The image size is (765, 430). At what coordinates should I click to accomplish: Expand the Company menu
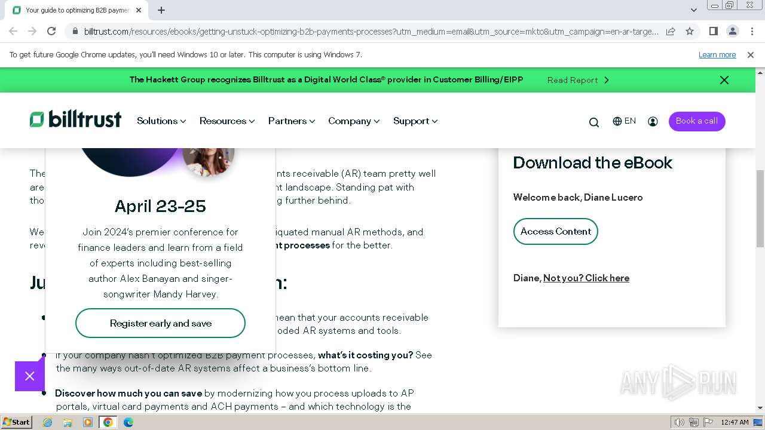[x=354, y=121]
